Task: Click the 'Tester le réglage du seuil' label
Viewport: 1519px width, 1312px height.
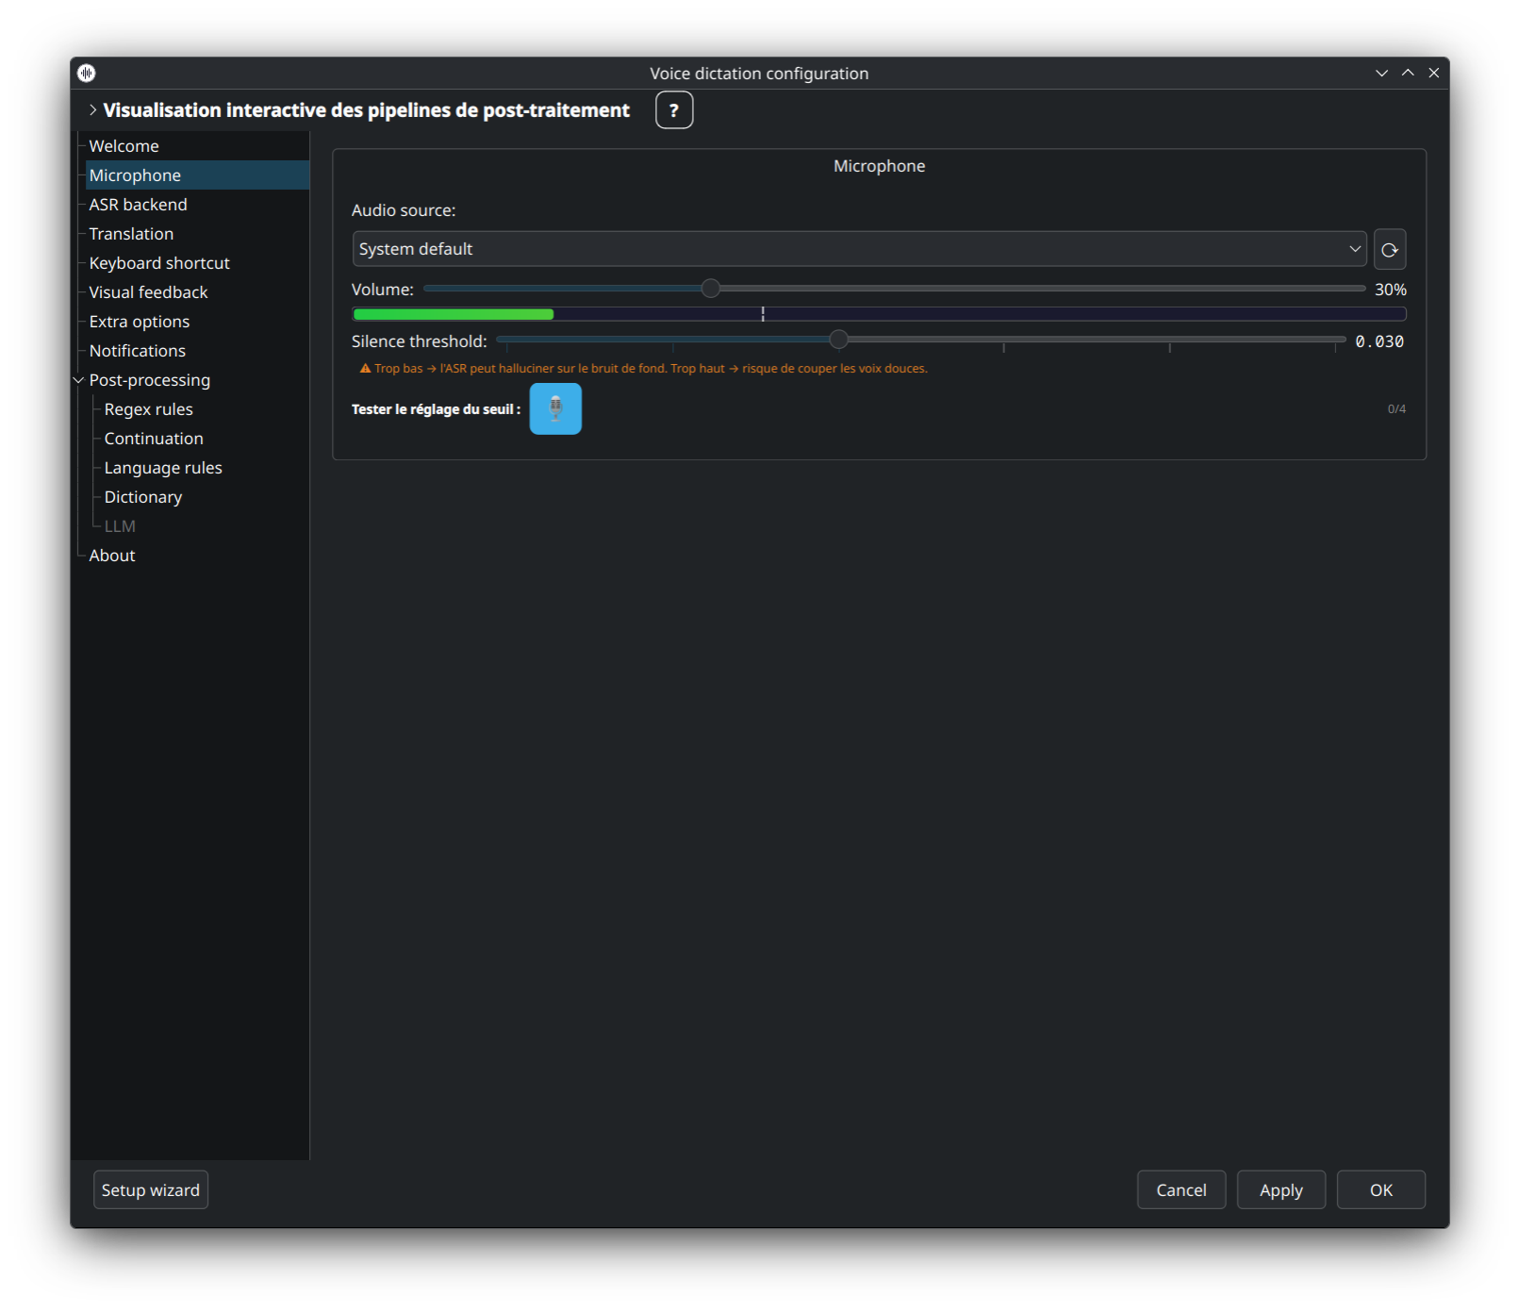Action: pyautogui.click(x=436, y=409)
